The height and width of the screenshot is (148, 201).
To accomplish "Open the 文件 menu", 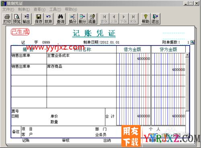I will pyautogui.click(x=8, y=9).
